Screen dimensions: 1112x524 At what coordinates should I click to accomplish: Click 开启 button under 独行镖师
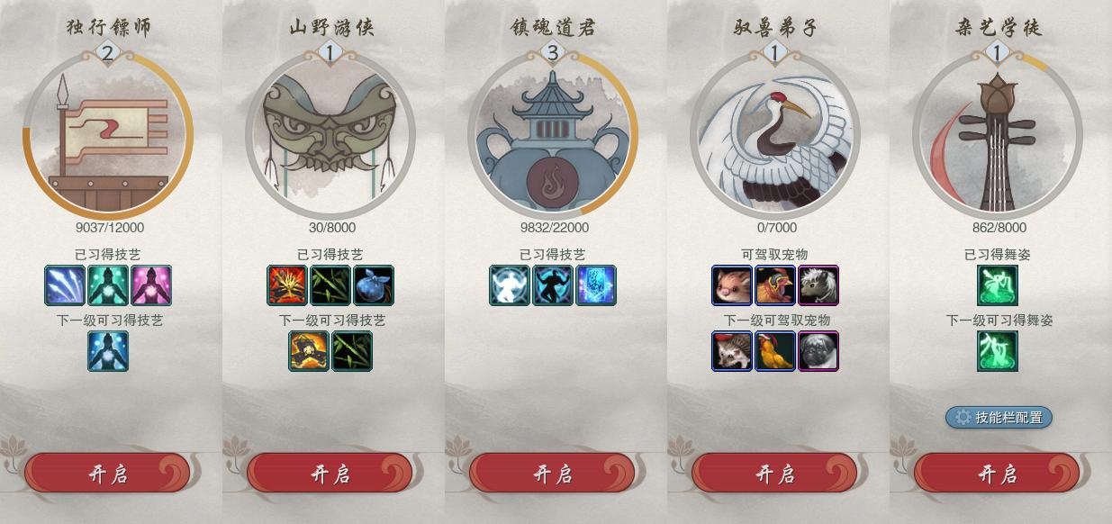(108, 474)
